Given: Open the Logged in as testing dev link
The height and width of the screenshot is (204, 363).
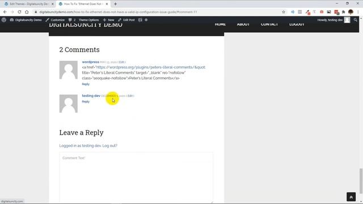Looking at the screenshot, I should point(81,146).
